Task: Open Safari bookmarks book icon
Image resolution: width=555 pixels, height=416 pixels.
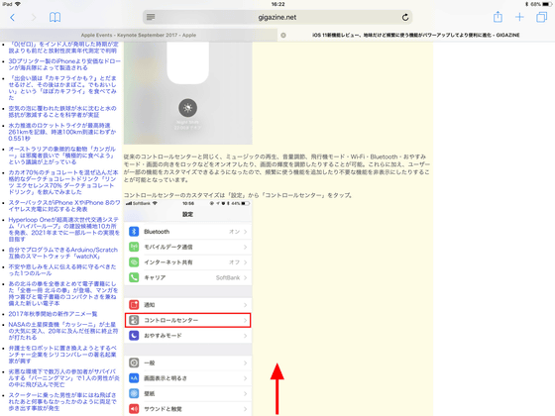Action: (x=55, y=18)
